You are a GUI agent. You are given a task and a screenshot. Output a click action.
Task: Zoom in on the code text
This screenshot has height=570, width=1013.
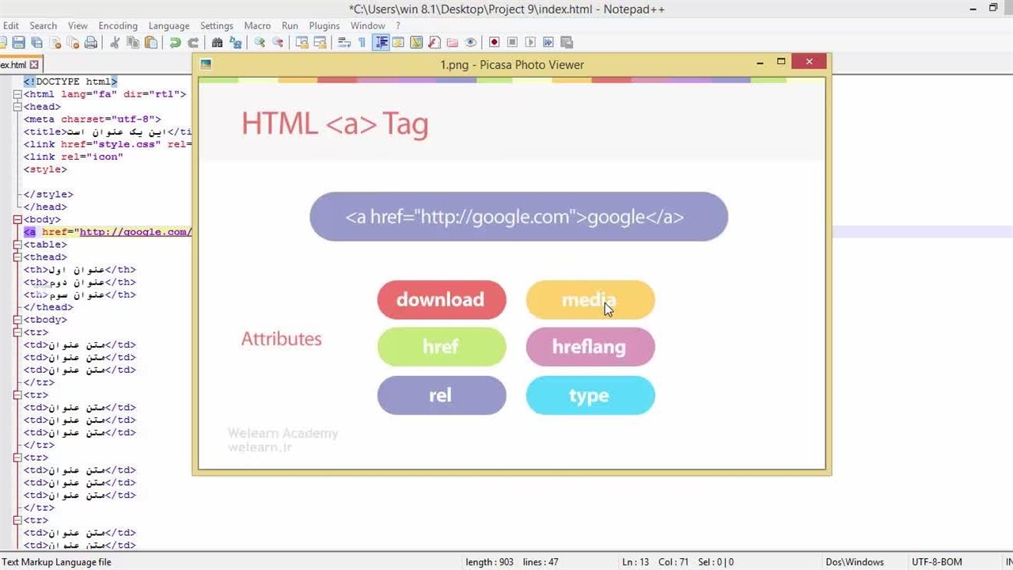(261, 42)
